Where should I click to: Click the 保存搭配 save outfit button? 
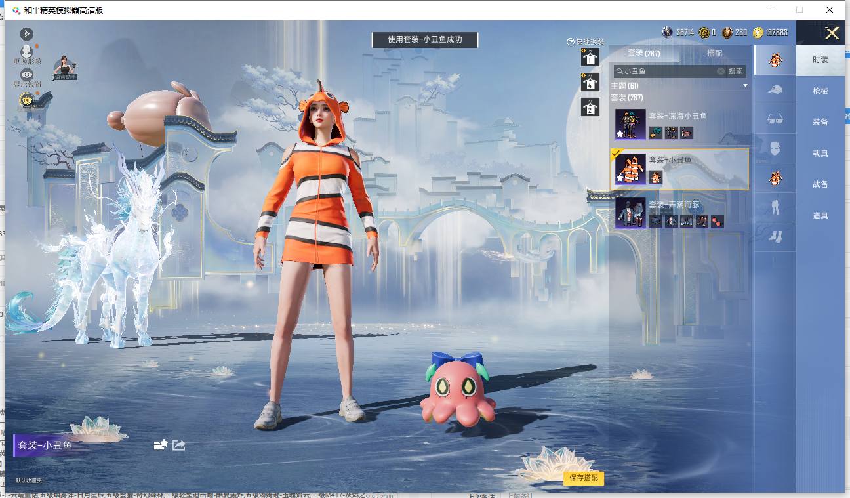584,478
